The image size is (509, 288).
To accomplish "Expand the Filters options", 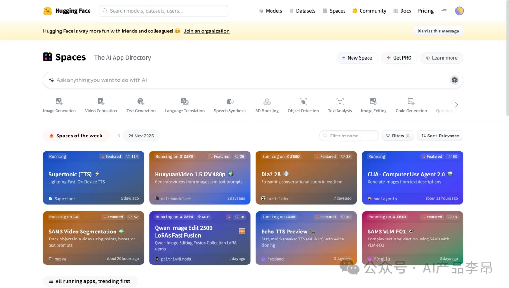I will point(398,136).
